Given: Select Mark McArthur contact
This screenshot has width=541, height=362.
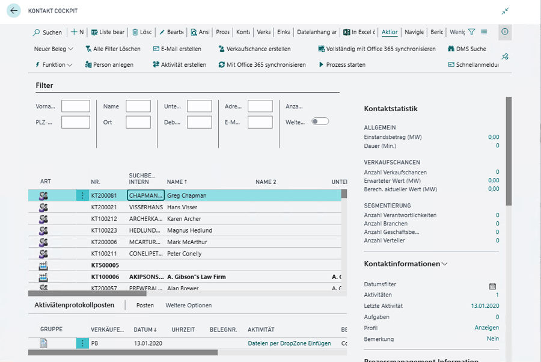Looking at the screenshot, I should coord(187,242).
